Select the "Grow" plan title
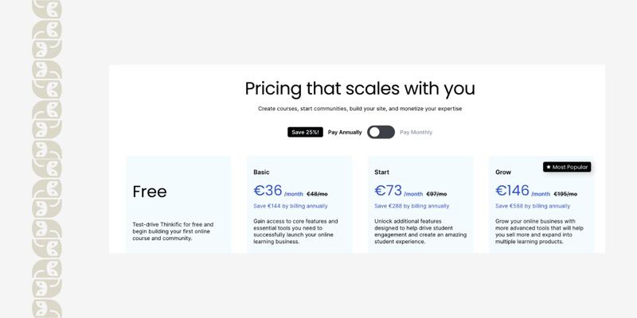Screen dimensions: 637x318 tap(503, 172)
